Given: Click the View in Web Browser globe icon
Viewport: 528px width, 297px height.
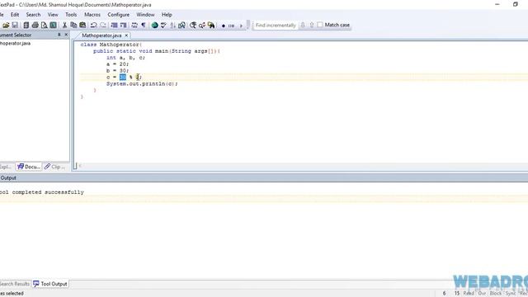Looking at the screenshot, I should coord(154,26).
